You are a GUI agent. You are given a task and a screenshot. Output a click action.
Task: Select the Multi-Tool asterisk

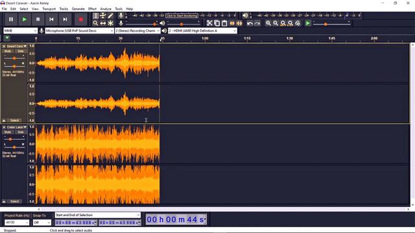pyautogui.click(x=110, y=23)
